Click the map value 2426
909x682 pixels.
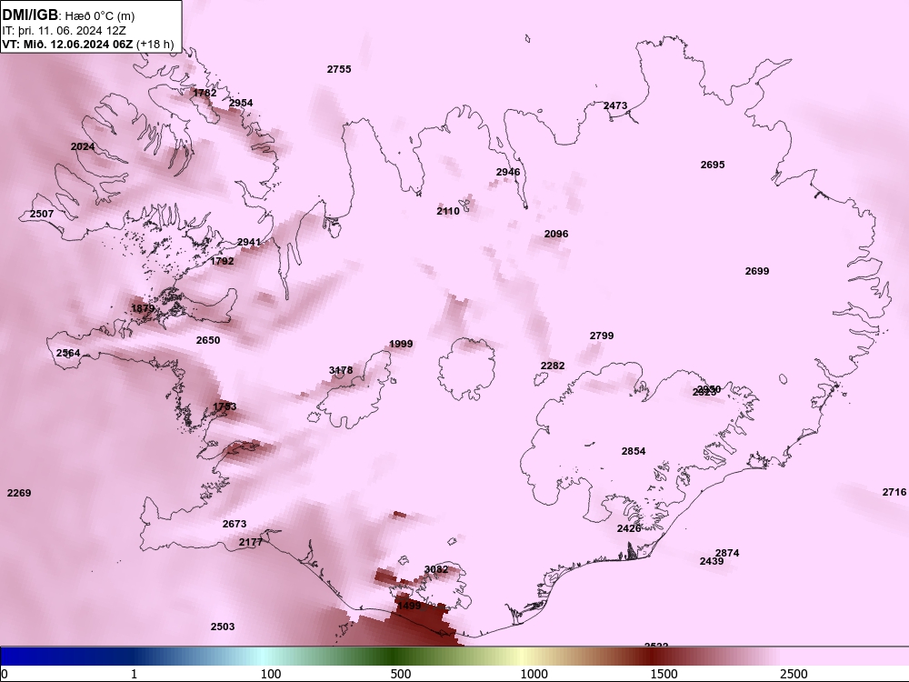click(x=628, y=528)
